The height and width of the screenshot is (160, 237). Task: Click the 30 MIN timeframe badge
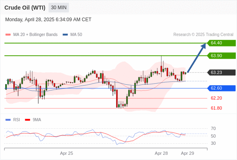pyautogui.click(x=59, y=8)
